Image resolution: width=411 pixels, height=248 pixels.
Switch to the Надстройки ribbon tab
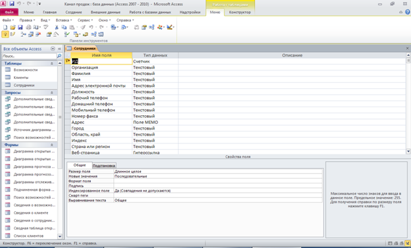point(190,12)
